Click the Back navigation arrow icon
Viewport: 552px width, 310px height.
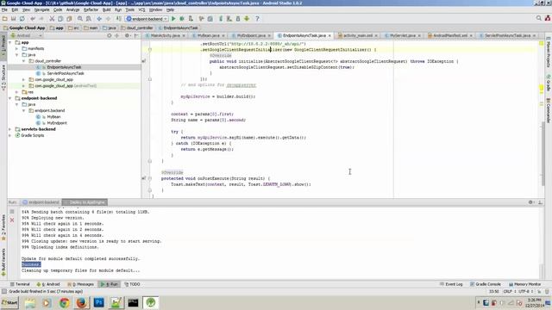[99, 19]
